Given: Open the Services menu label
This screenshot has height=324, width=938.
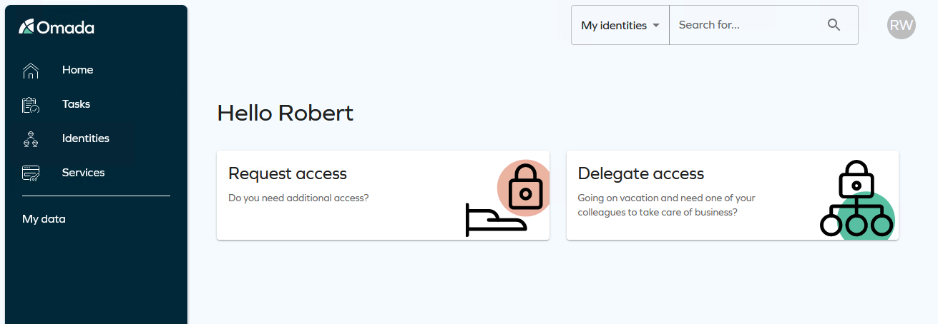Looking at the screenshot, I should 83,173.
